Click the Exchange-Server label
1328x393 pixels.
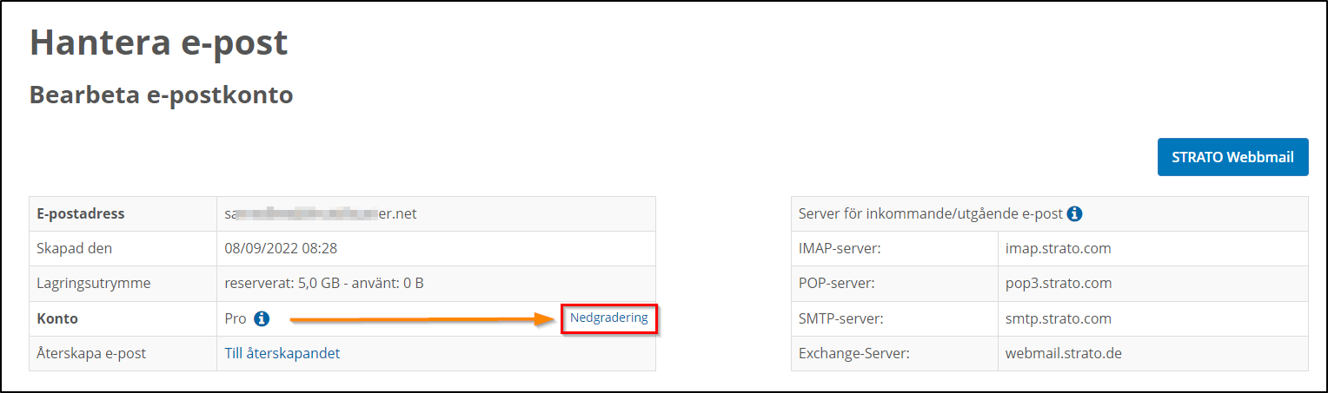point(851,353)
